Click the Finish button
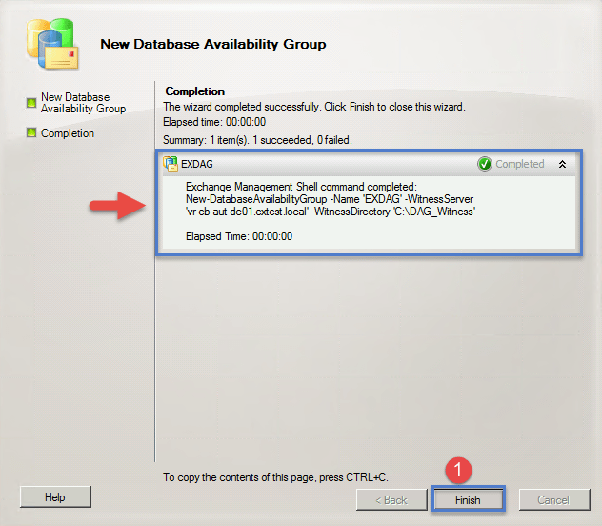This screenshot has width=602, height=526. click(468, 499)
